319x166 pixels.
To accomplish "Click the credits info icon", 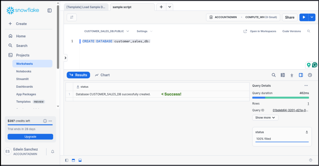I will click(x=45, y=121).
